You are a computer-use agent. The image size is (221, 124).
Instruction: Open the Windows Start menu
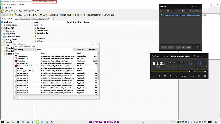(3, 122)
